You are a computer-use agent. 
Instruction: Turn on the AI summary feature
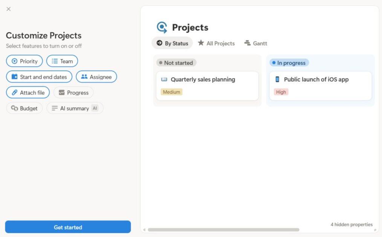pos(75,108)
